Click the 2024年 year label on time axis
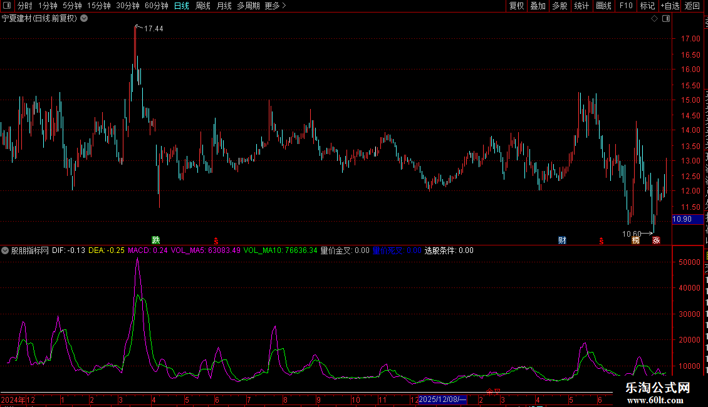708x407 pixels. (x=13, y=399)
